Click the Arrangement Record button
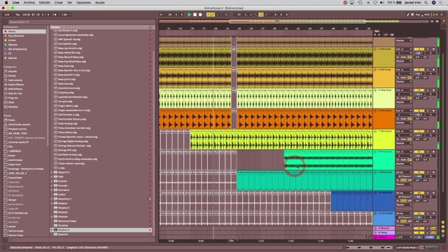The width and height of the screenshot is (448, 252). [x=200, y=15]
